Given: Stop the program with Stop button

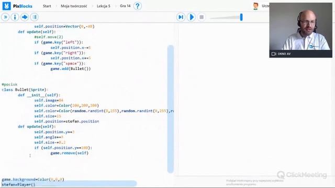Looking at the screenshot, I should coord(202,17).
